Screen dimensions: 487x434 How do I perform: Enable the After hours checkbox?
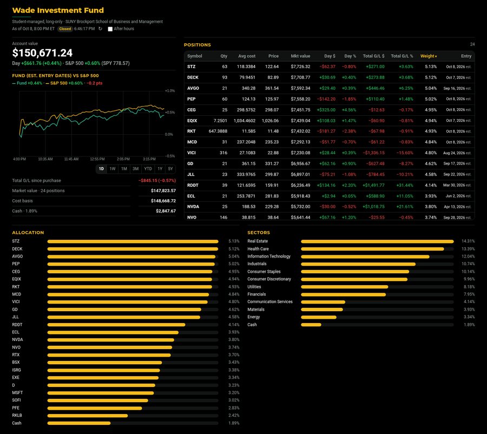[x=110, y=29]
